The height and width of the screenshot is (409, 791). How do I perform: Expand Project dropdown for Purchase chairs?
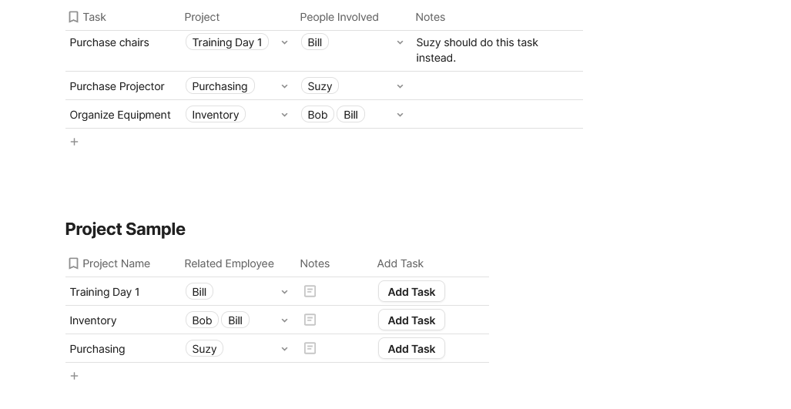click(284, 43)
